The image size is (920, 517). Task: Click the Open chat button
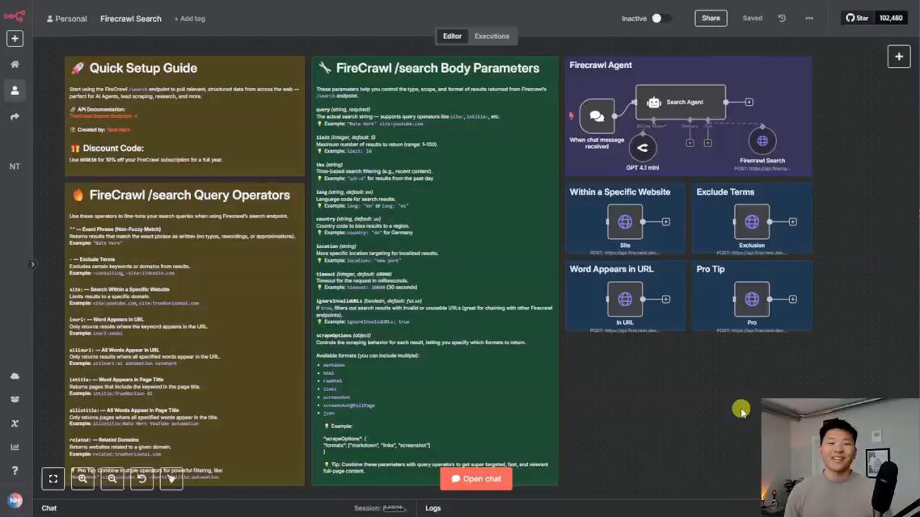476,479
